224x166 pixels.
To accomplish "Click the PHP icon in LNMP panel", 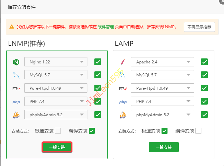I will point(16,102).
